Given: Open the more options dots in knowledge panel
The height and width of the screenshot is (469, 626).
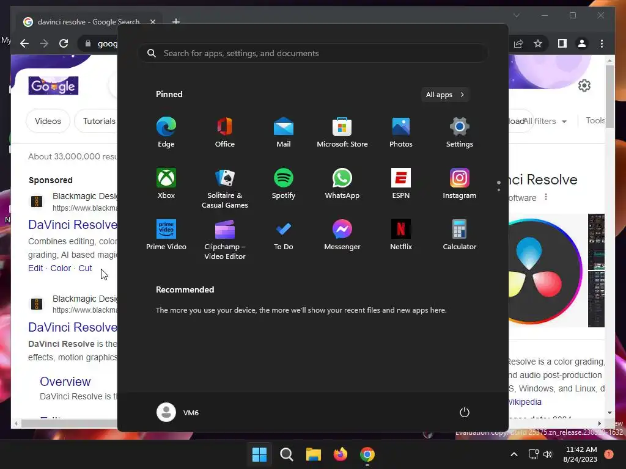Looking at the screenshot, I should pyautogui.click(x=546, y=197).
